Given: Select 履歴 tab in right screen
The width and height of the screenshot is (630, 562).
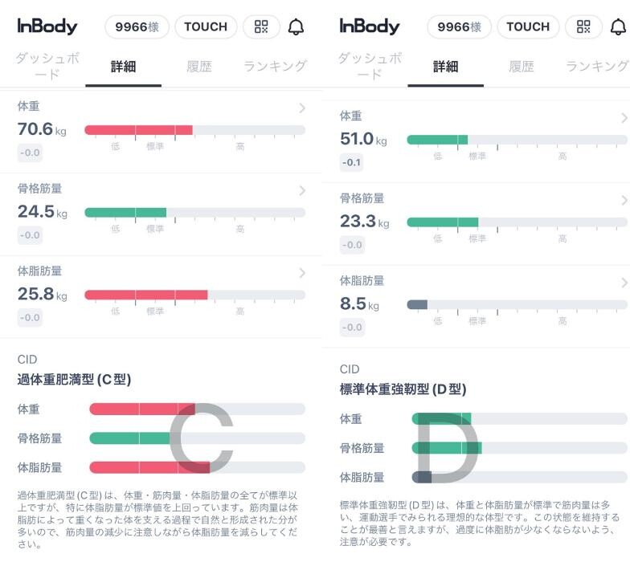Looking at the screenshot, I should 522,66.
